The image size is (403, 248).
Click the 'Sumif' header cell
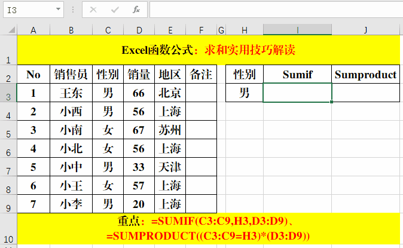tap(297, 74)
